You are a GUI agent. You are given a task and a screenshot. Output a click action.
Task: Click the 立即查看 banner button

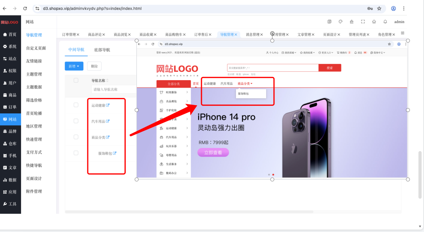(213, 153)
